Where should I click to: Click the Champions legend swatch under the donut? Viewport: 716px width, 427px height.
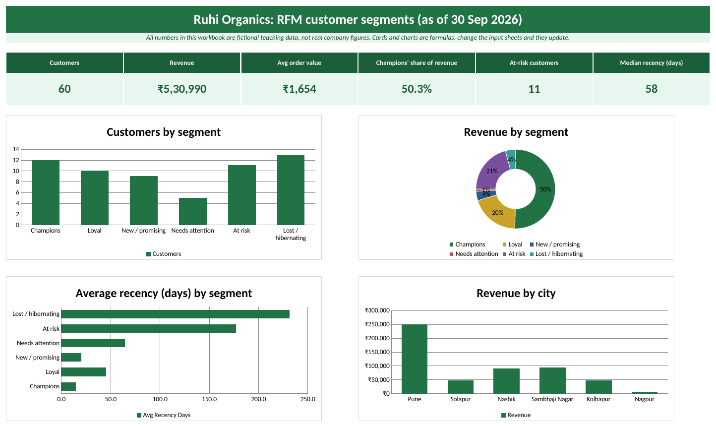click(x=452, y=244)
